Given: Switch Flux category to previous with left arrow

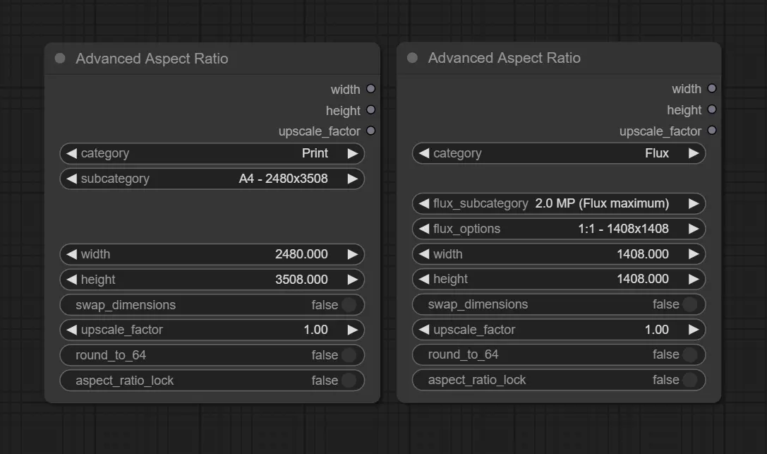Looking at the screenshot, I should tap(423, 153).
